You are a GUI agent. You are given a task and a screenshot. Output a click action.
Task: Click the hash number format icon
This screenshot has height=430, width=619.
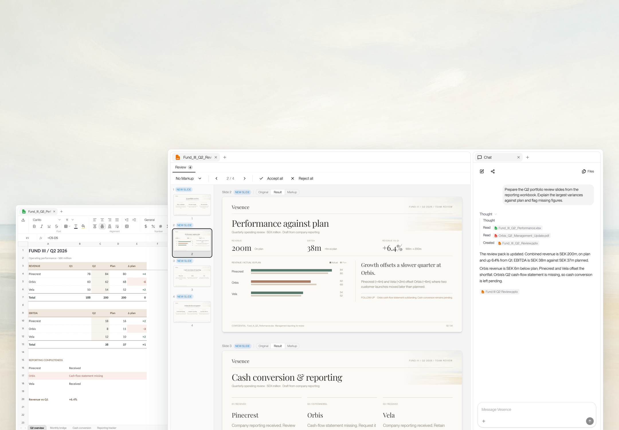pos(160,226)
